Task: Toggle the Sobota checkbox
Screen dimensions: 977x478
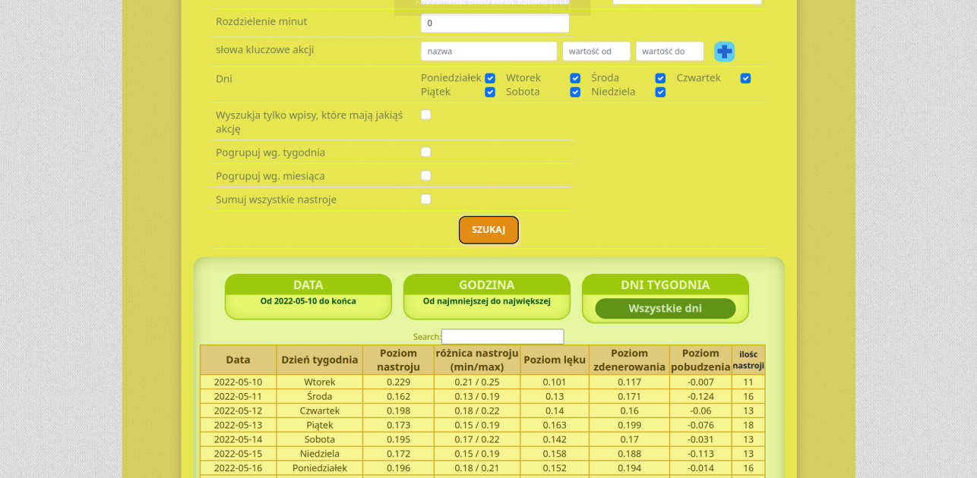Action: [575, 92]
